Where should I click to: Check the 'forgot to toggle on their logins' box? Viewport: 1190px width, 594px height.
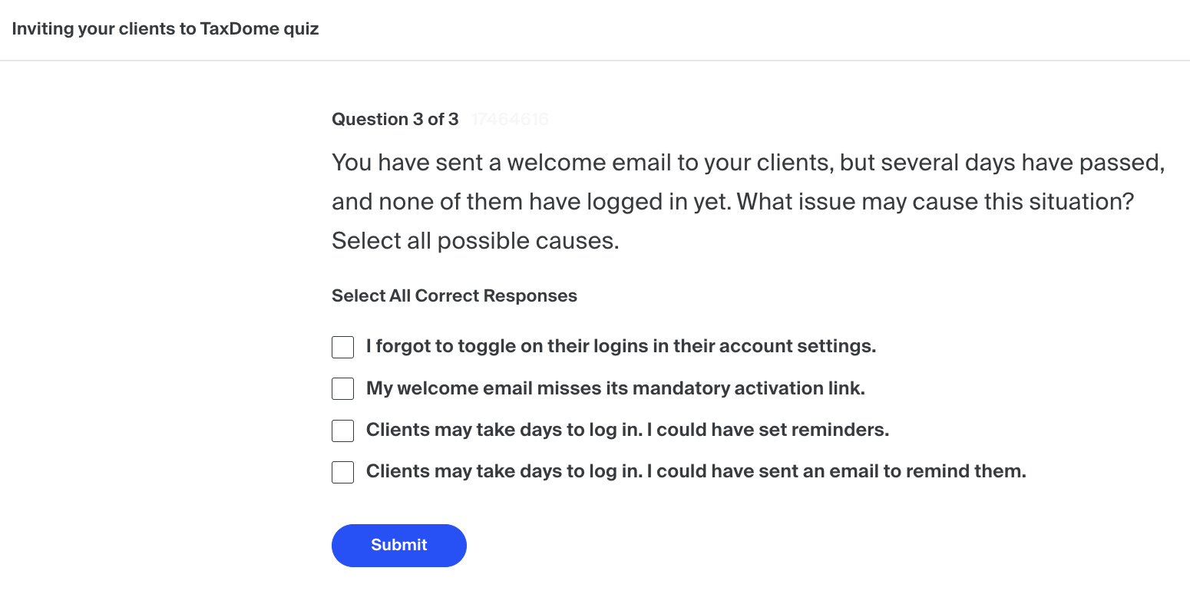pyautogui.click(x=342, y=347)
